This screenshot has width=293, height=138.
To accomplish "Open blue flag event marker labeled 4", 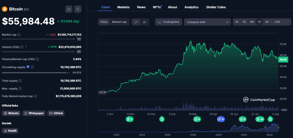I will pos(221,119).
